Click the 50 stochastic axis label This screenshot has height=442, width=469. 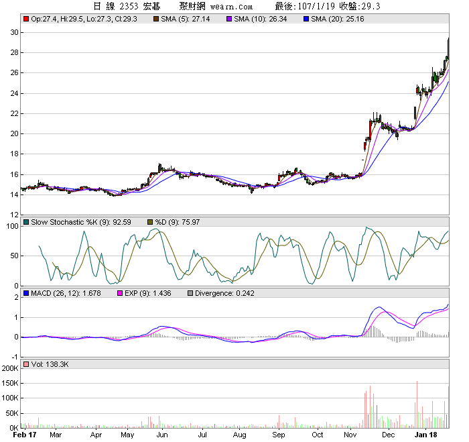pyautogui.click(x=14, y=256)
